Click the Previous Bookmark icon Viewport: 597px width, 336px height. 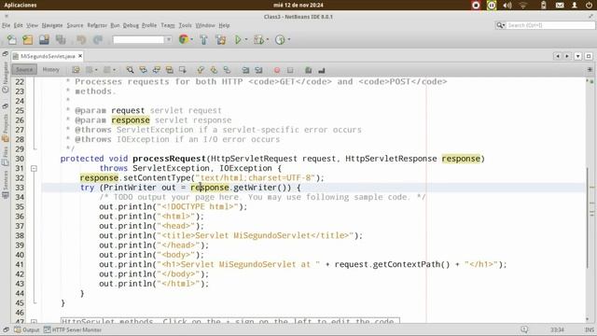[x=201, y=70]
